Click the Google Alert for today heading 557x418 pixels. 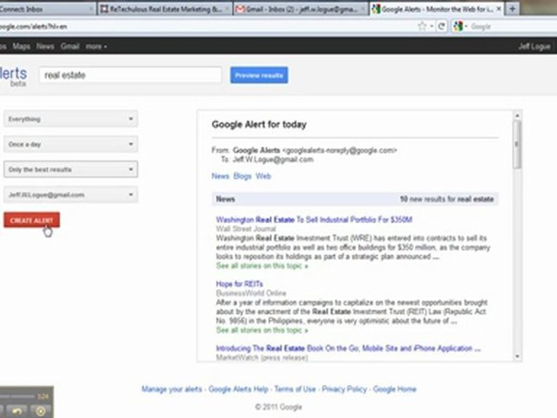tap(259, 124)
